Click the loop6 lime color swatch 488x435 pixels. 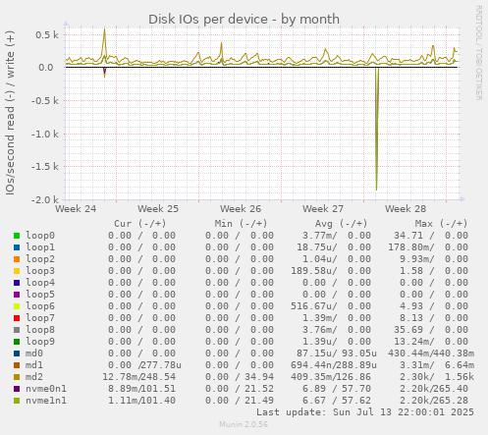tap(17, 306)
